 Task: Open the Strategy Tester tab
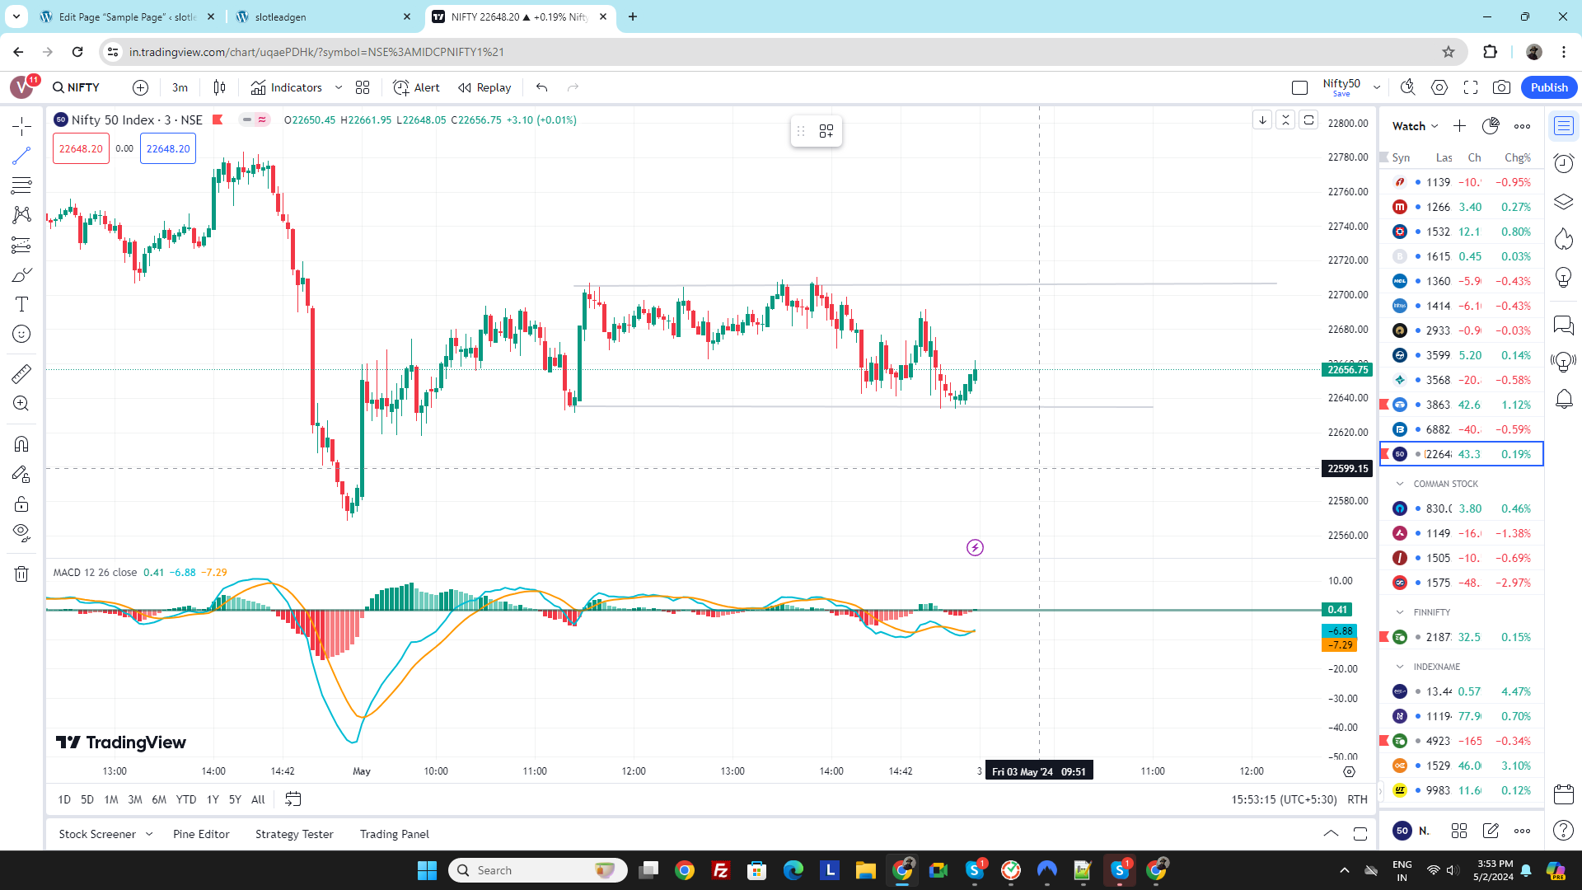294,834
